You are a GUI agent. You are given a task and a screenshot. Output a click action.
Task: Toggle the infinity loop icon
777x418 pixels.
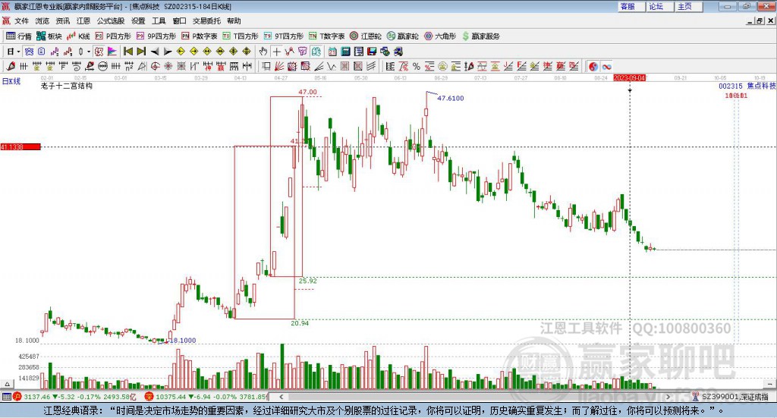tap(606, 66)
